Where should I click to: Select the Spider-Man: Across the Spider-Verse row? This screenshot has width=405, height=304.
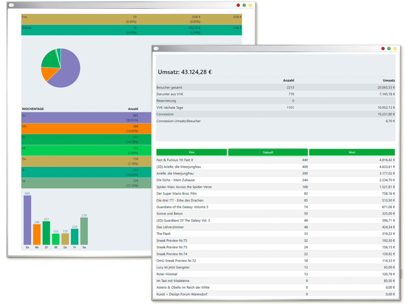(275, 187)
